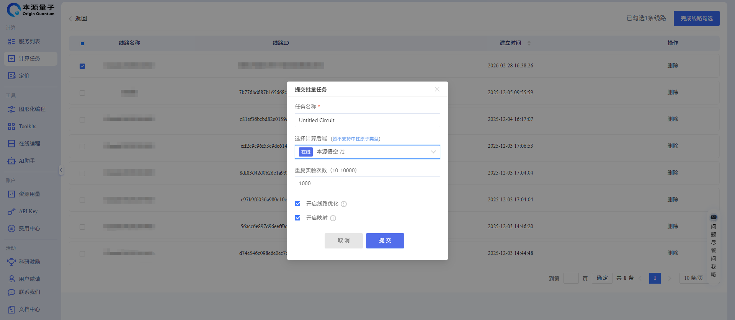Click the 重复实验次数 input field
The width and height of the screenshot is (735, 320).
tap(367, 183)
